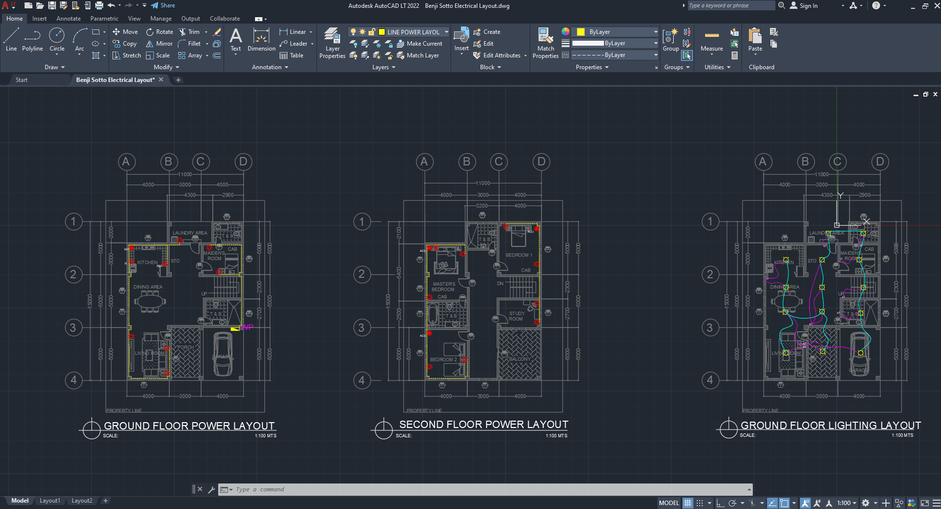The height and width of the screenshot is (509, 941).
Task: Select the Hatch tool icon
Action: [96, 55]
